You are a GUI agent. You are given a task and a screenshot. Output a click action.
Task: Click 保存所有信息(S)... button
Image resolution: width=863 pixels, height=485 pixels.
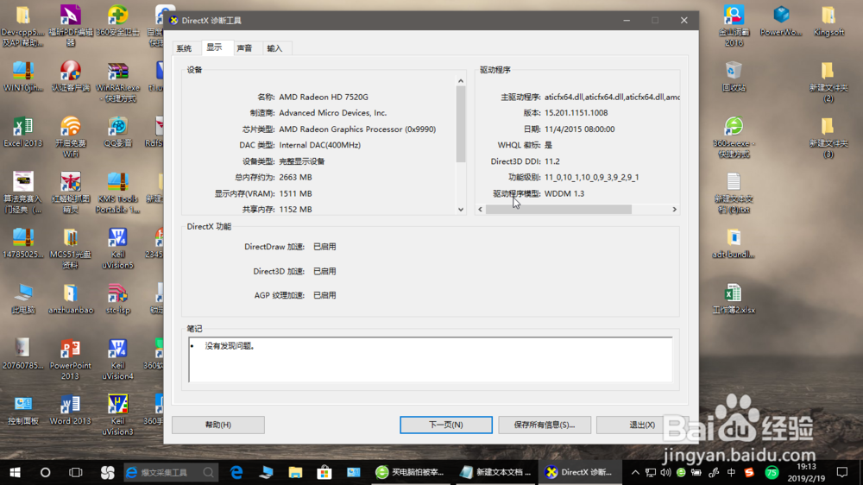545,425
